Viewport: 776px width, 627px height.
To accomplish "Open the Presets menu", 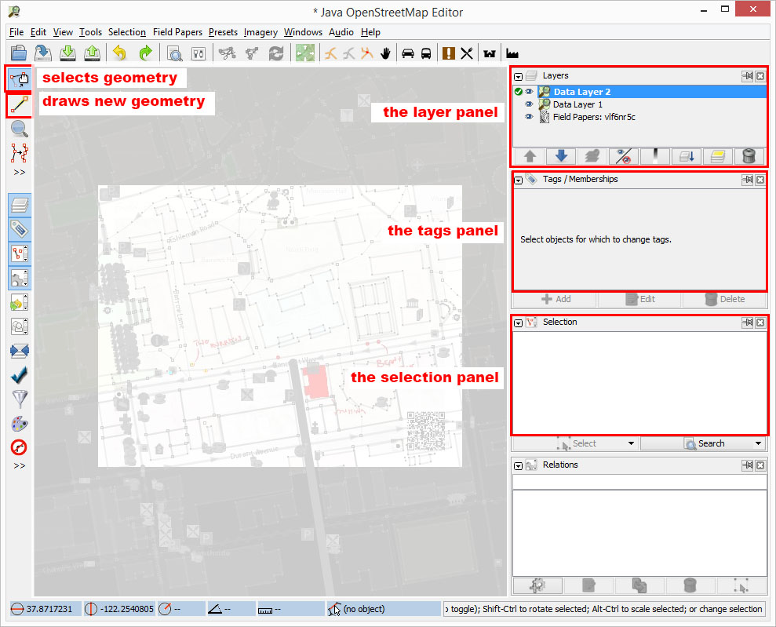I will coord(223,32).
